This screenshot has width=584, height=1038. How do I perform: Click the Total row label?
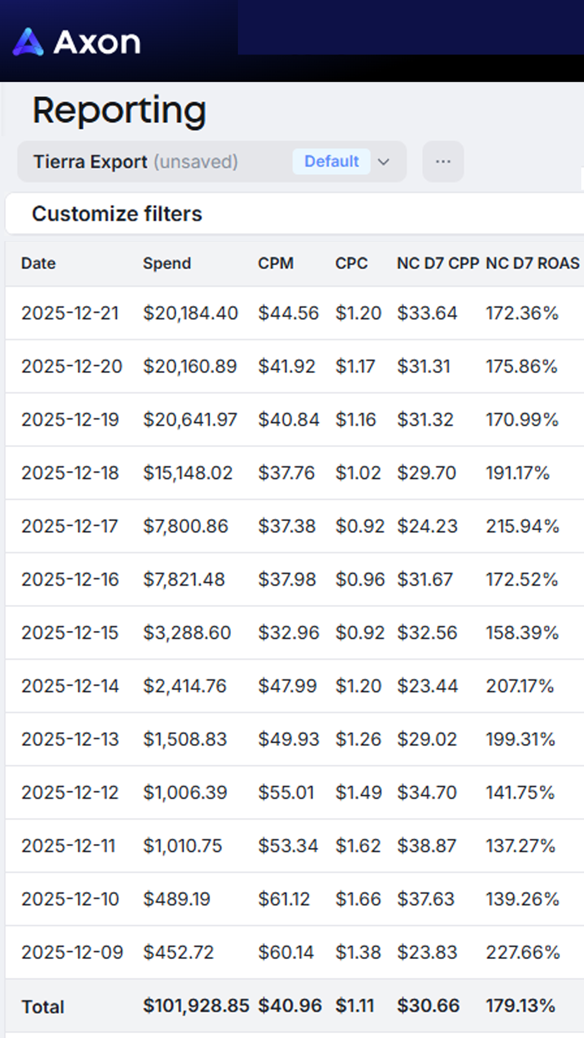pyautogui.click(x=43, y=1007)
